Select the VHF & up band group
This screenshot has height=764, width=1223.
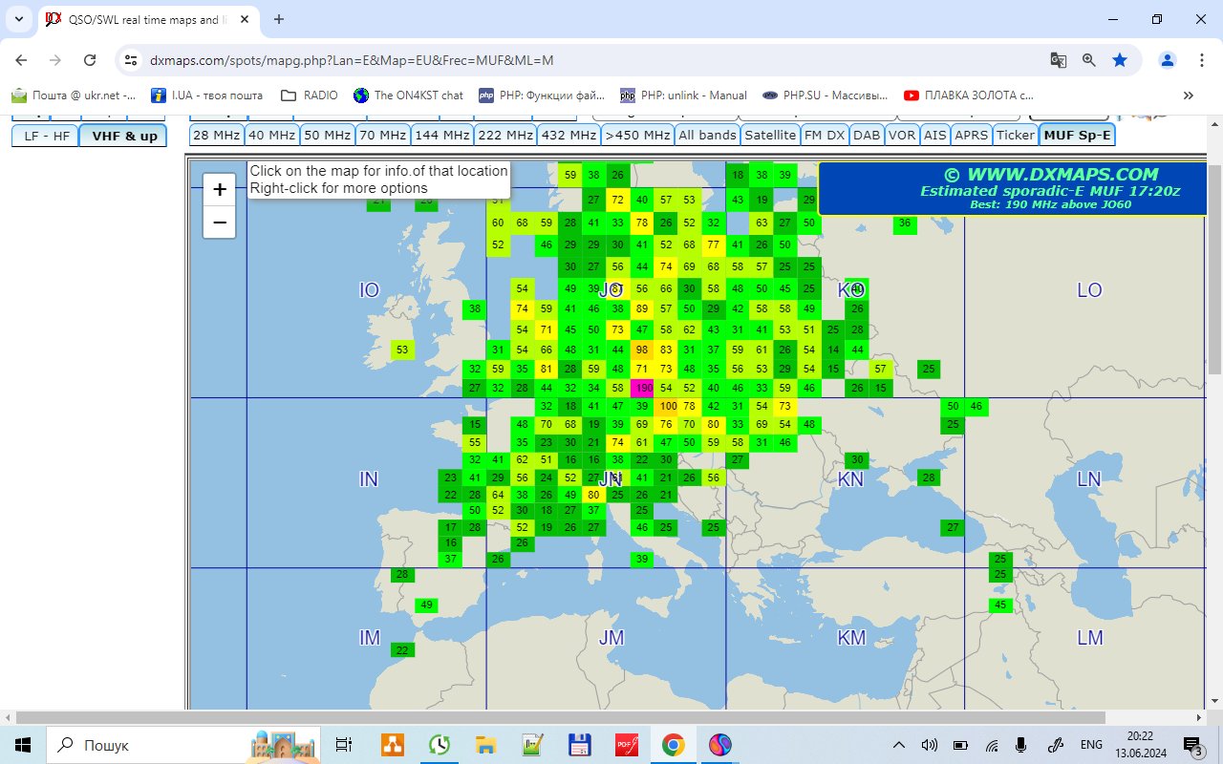tap(124, 137)
